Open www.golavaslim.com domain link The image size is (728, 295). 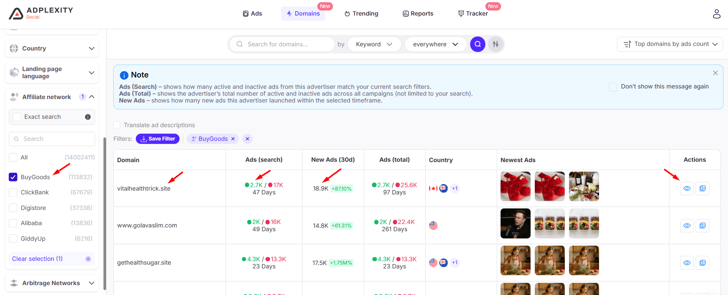point(147,226)
